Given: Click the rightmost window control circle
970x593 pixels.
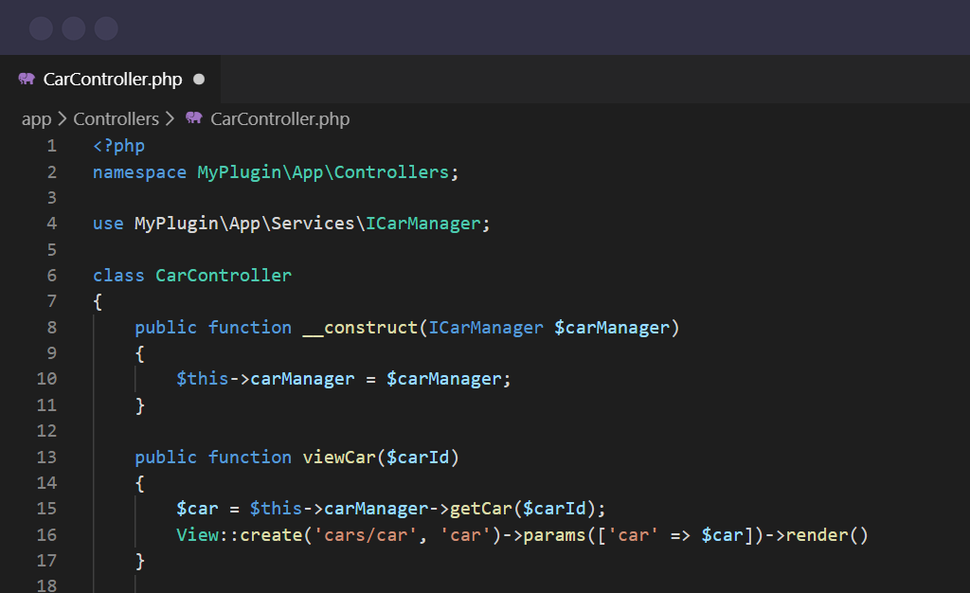Looking at the screenshot, I should click(106, 28).
